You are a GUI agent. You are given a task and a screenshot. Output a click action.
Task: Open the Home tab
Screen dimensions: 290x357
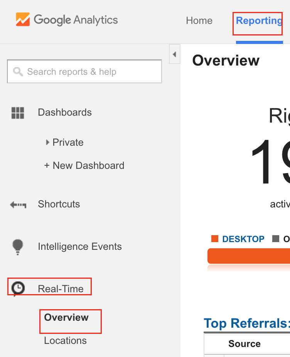point(199,21)
